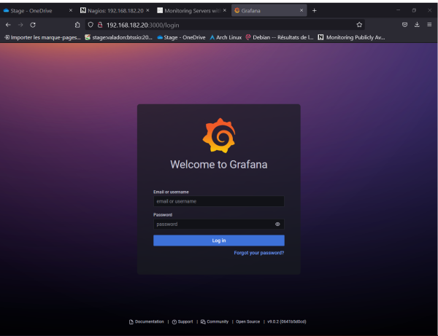Focus the Email or username field
This screenshot has width=438, height=336.
click(x=219, y=201)
